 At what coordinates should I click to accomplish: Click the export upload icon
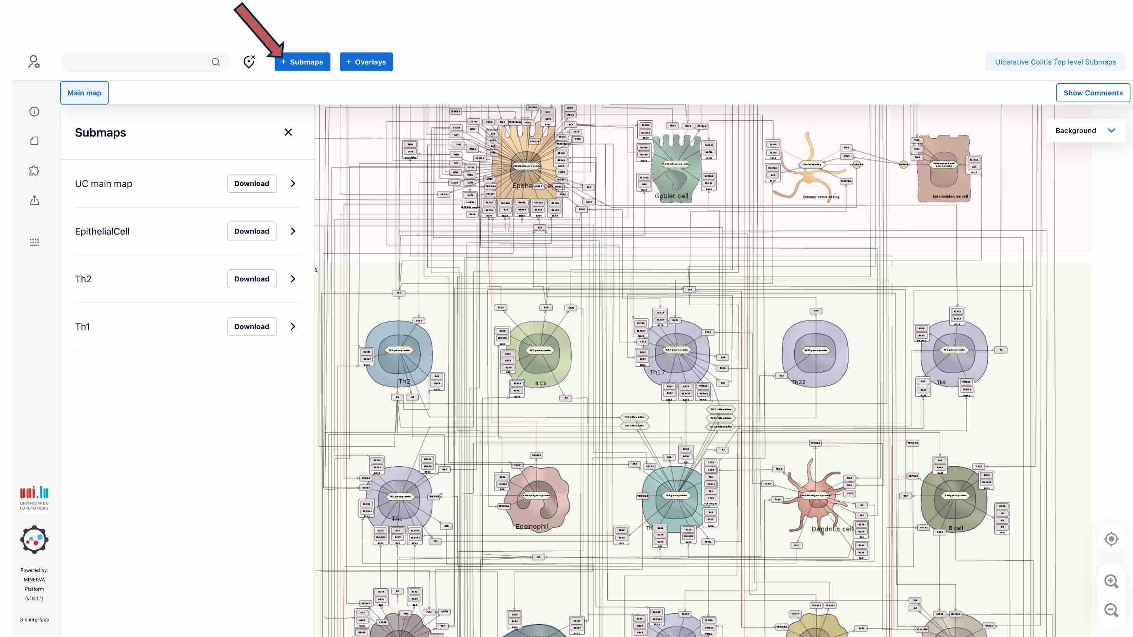tap(34, 200)
